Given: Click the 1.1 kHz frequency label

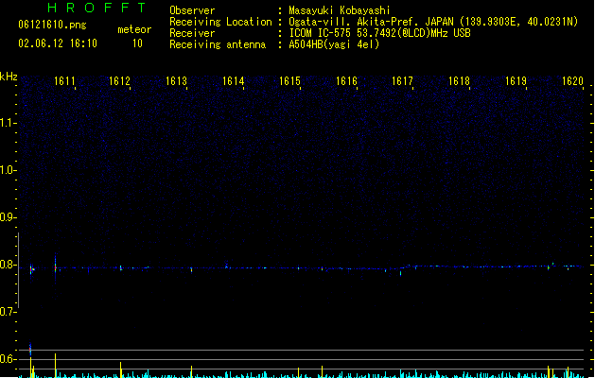Looking at the screenshot, I should (8, 123).
